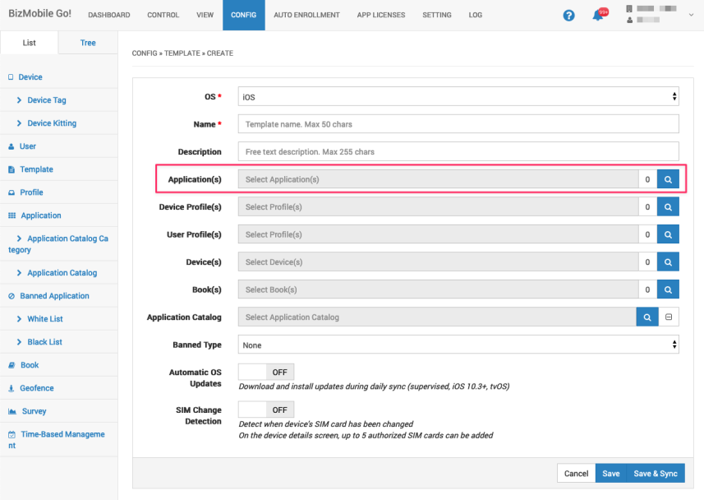The width and height of the screenshot is (704, 500).
Task: Expand the White List sidebar entry
Action: coord(44,319)
